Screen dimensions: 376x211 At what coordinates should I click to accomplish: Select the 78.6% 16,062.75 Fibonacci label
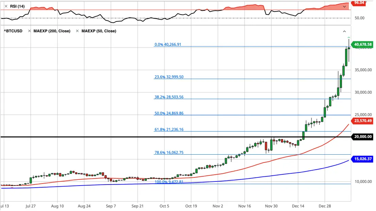[169, 153]
